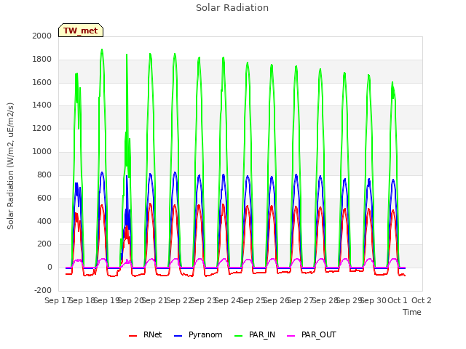The height and width of the screenshot is (349, 466).
Task: Click the 600 y-axis tick label
Action: [44, 198]
